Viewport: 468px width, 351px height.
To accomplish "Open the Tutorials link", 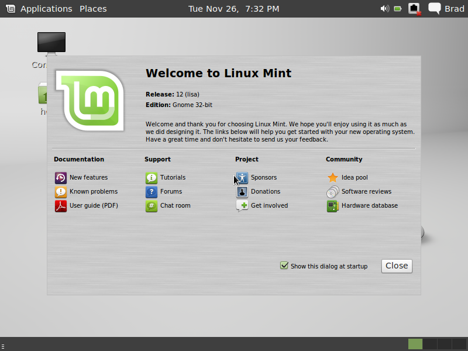I will 173,177.
